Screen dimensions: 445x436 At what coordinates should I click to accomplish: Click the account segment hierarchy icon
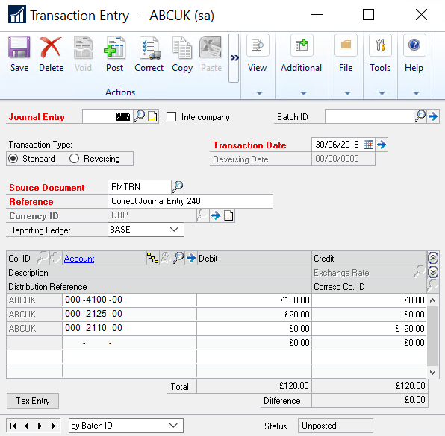point(152,258)
